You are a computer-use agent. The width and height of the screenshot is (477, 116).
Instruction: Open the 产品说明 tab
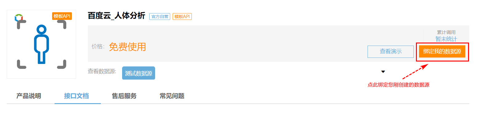coord(29,96)
